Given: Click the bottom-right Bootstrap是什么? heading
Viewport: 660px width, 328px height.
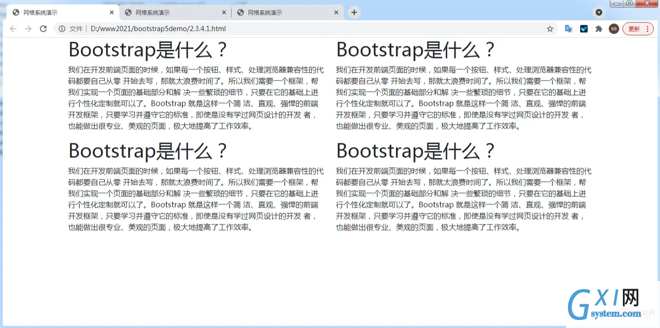Looking at the screenshot, I should tap(416, 151).
